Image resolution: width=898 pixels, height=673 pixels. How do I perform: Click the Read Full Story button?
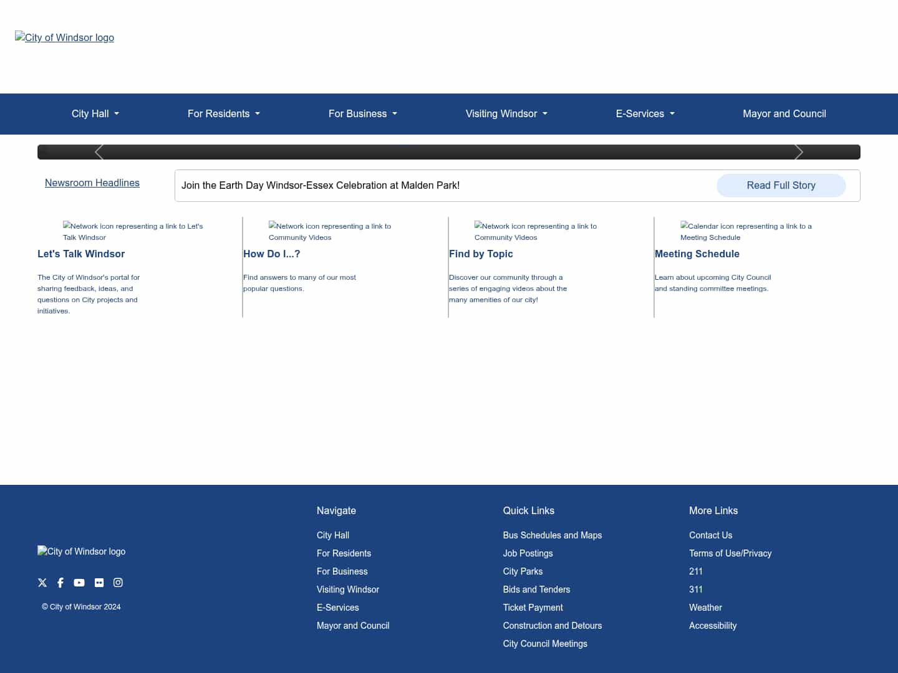781,185
